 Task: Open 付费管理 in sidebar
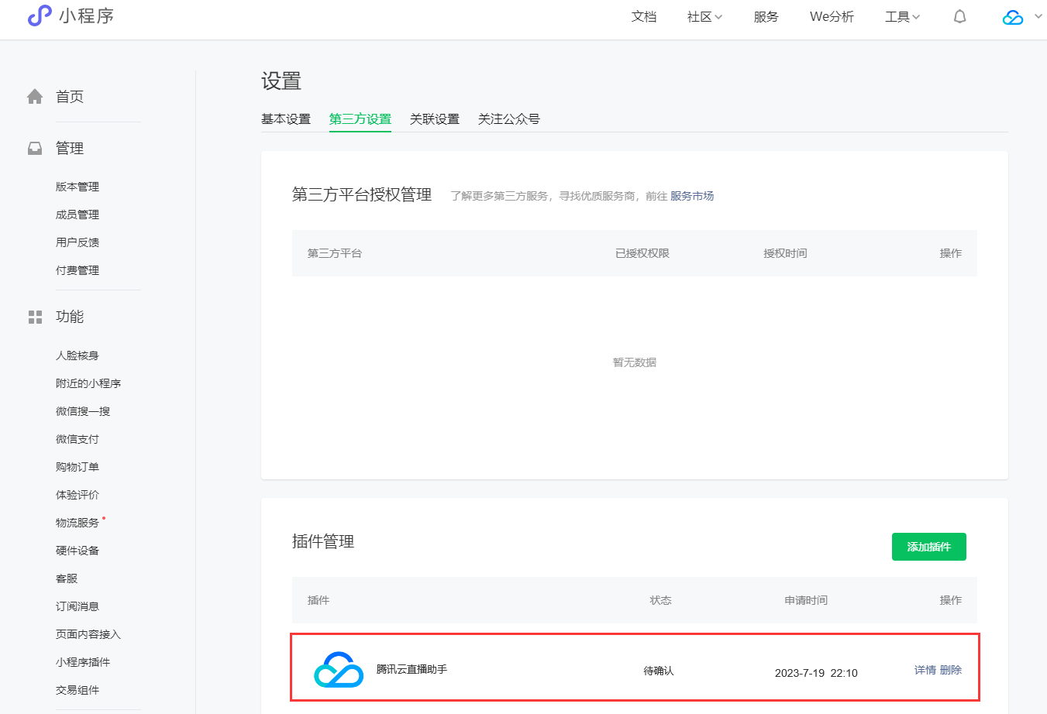(x=77, y=270)
